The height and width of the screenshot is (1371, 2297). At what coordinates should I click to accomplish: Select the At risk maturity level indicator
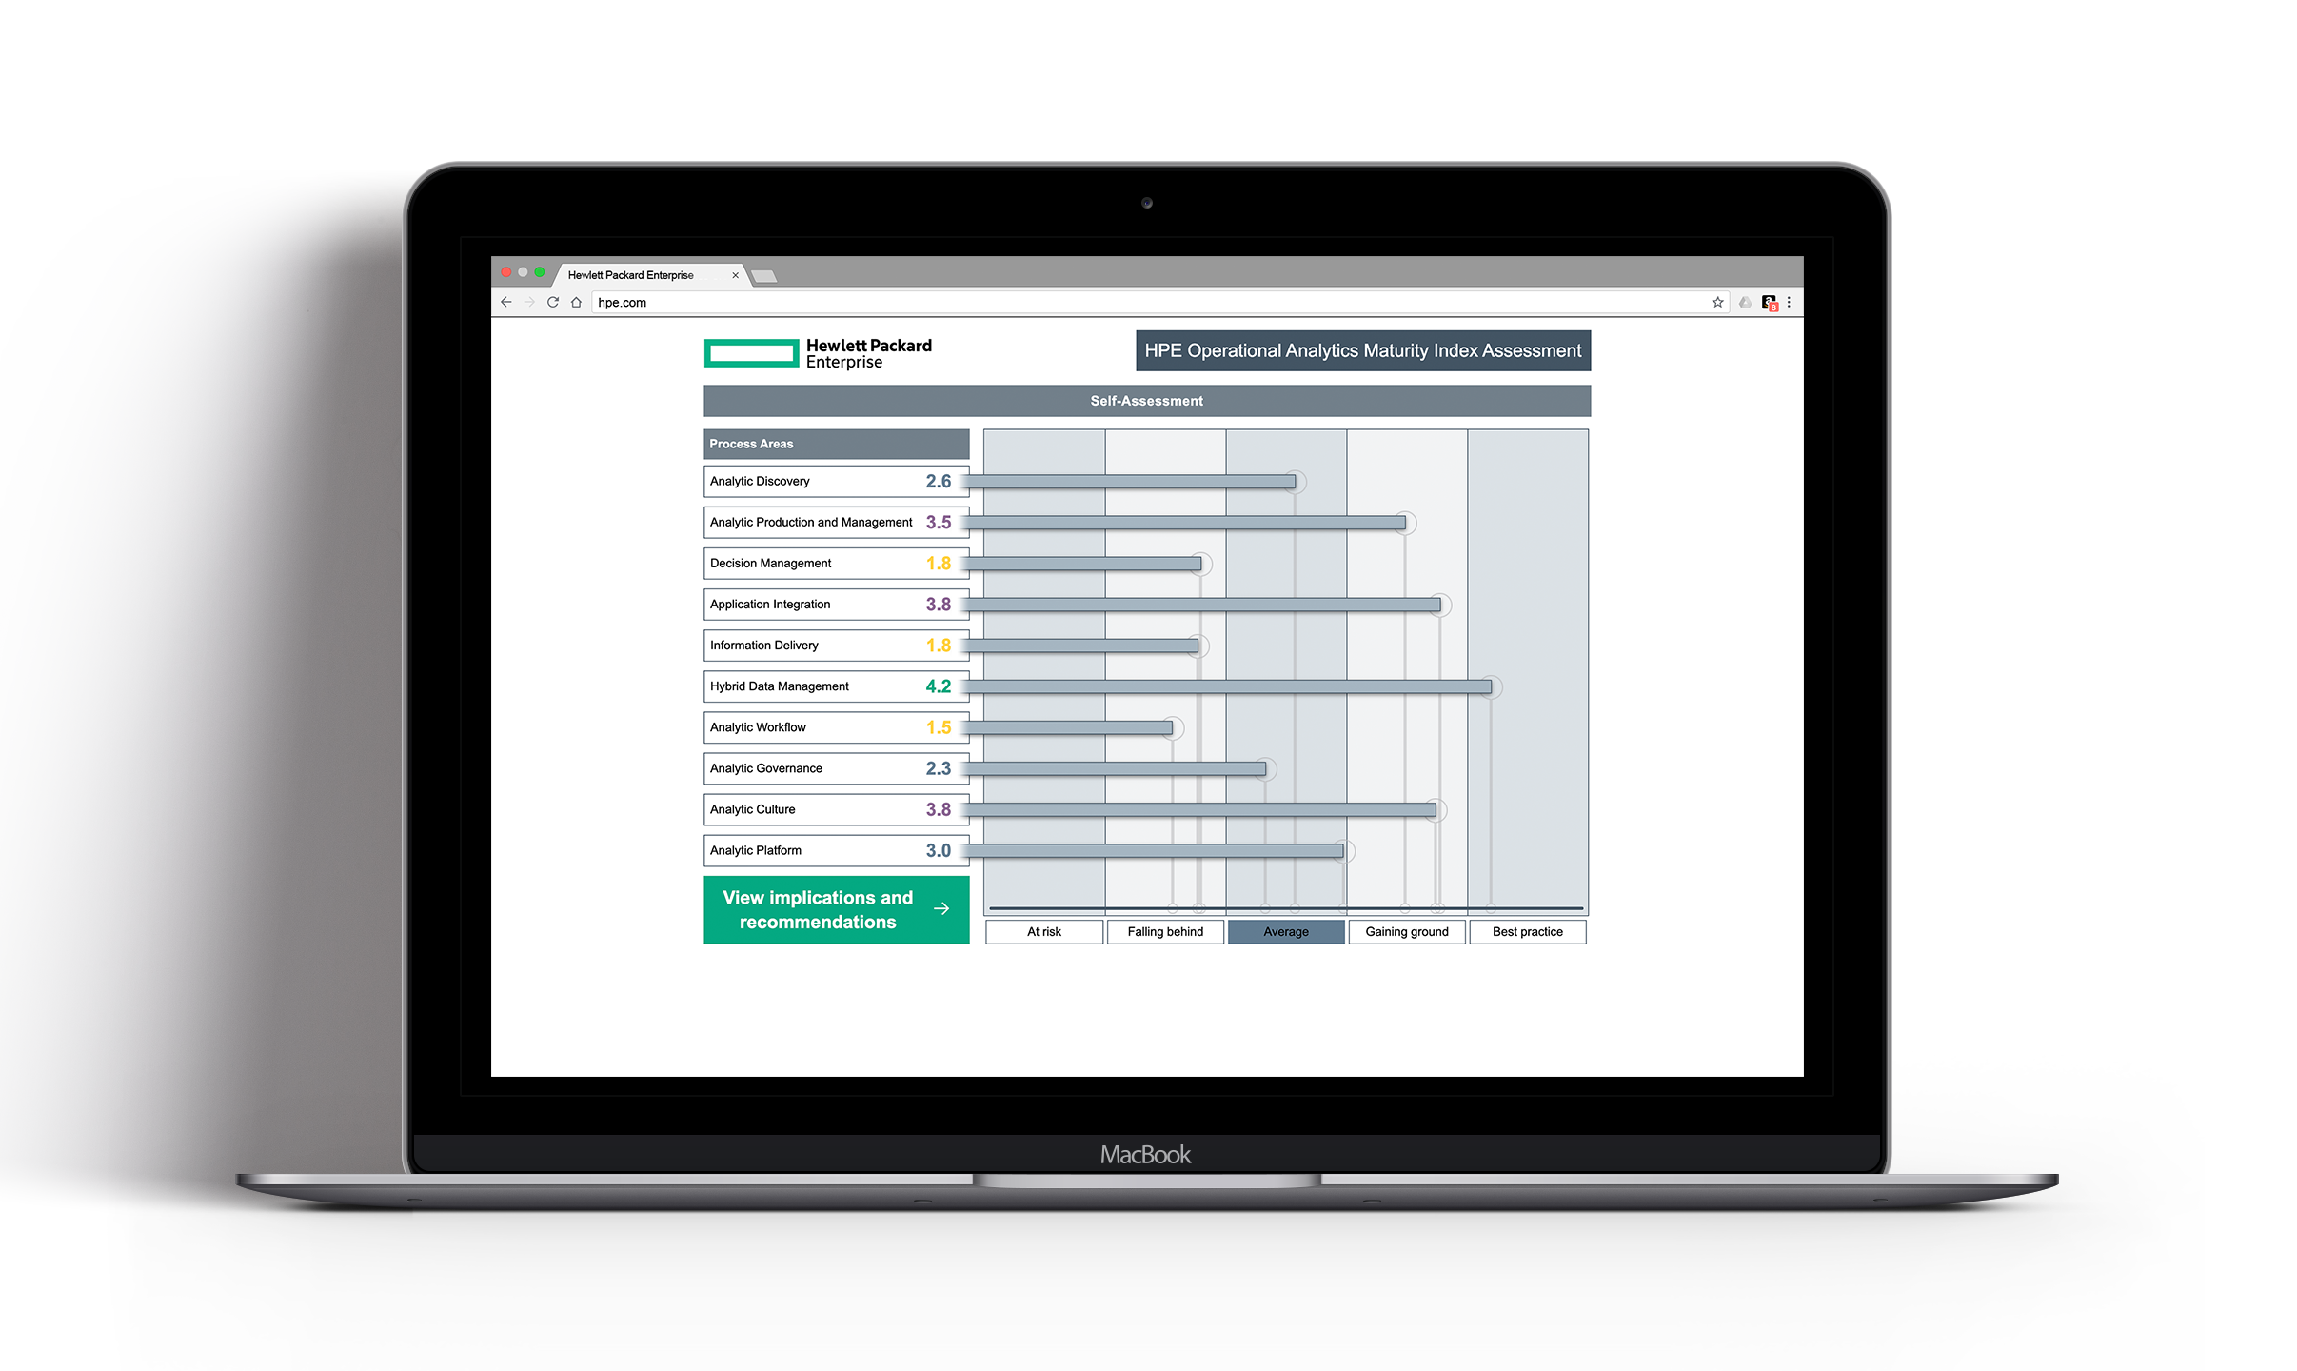pyautogui.click(x=1051, y=930)
